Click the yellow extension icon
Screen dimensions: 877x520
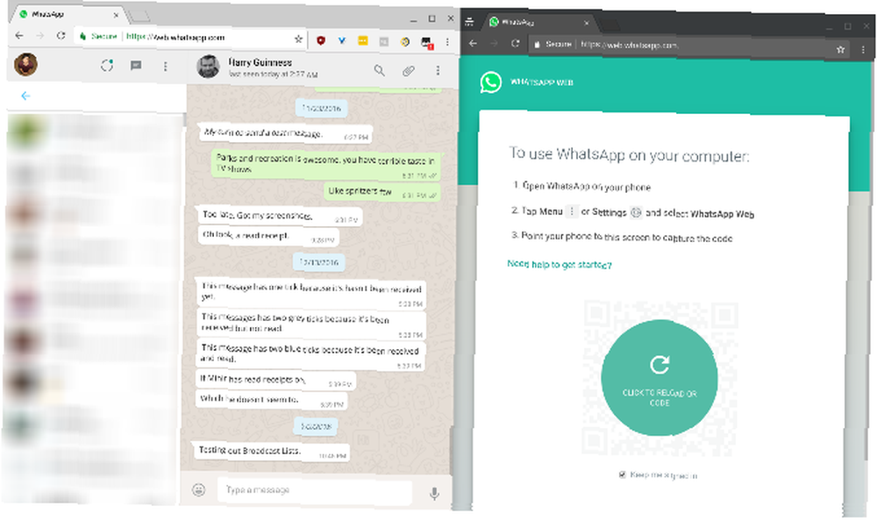(x=362, y=40)
